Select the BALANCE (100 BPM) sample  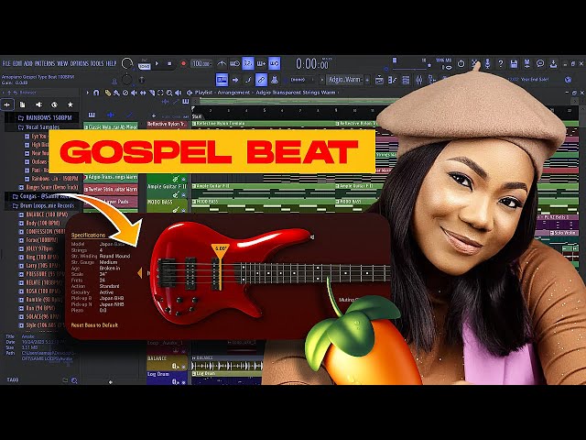(43, 214)
